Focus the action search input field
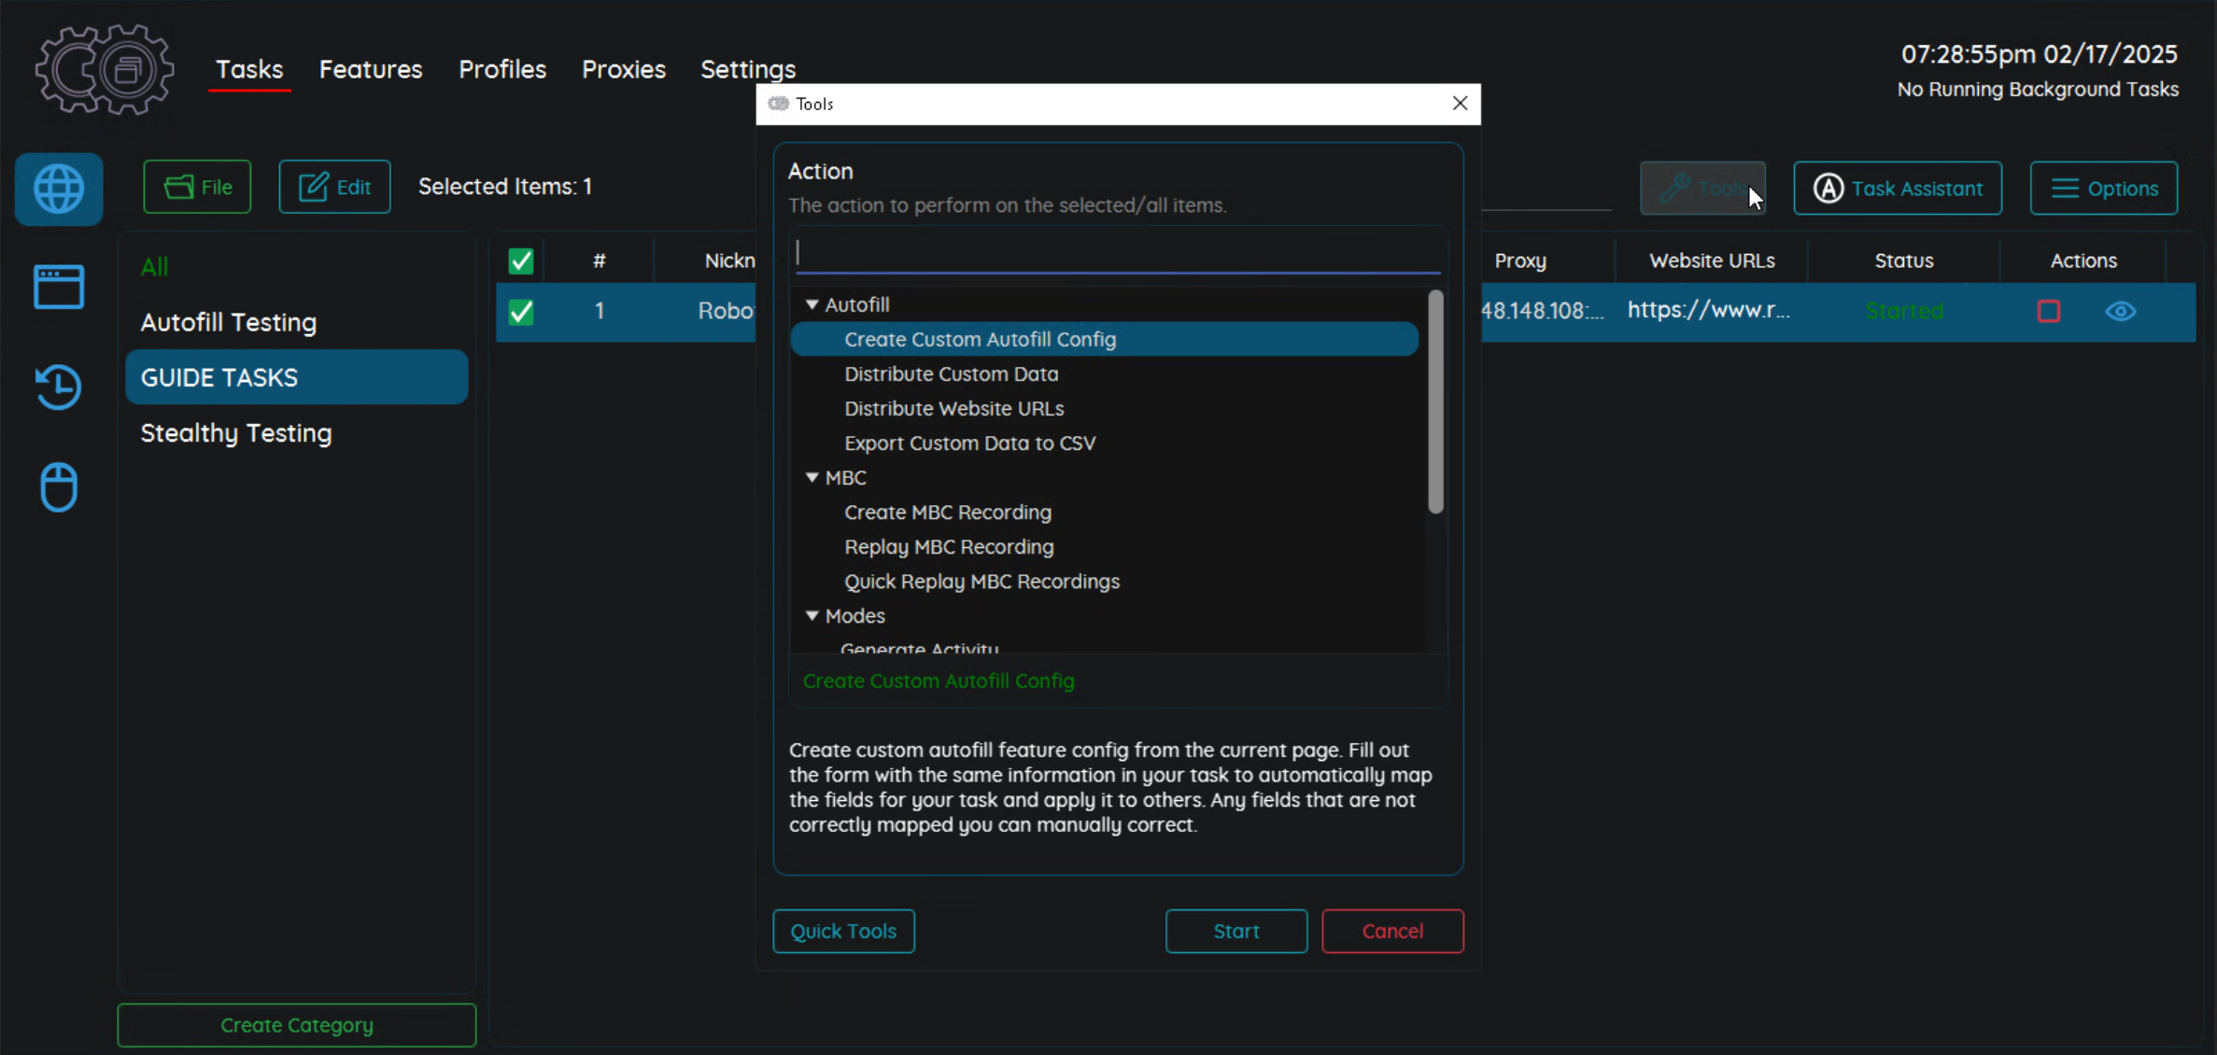The image size is (2217, 1055). coord(1117,253)
